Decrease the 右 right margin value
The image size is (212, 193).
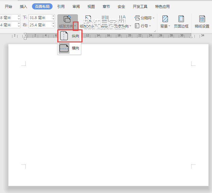click(53, 26)
